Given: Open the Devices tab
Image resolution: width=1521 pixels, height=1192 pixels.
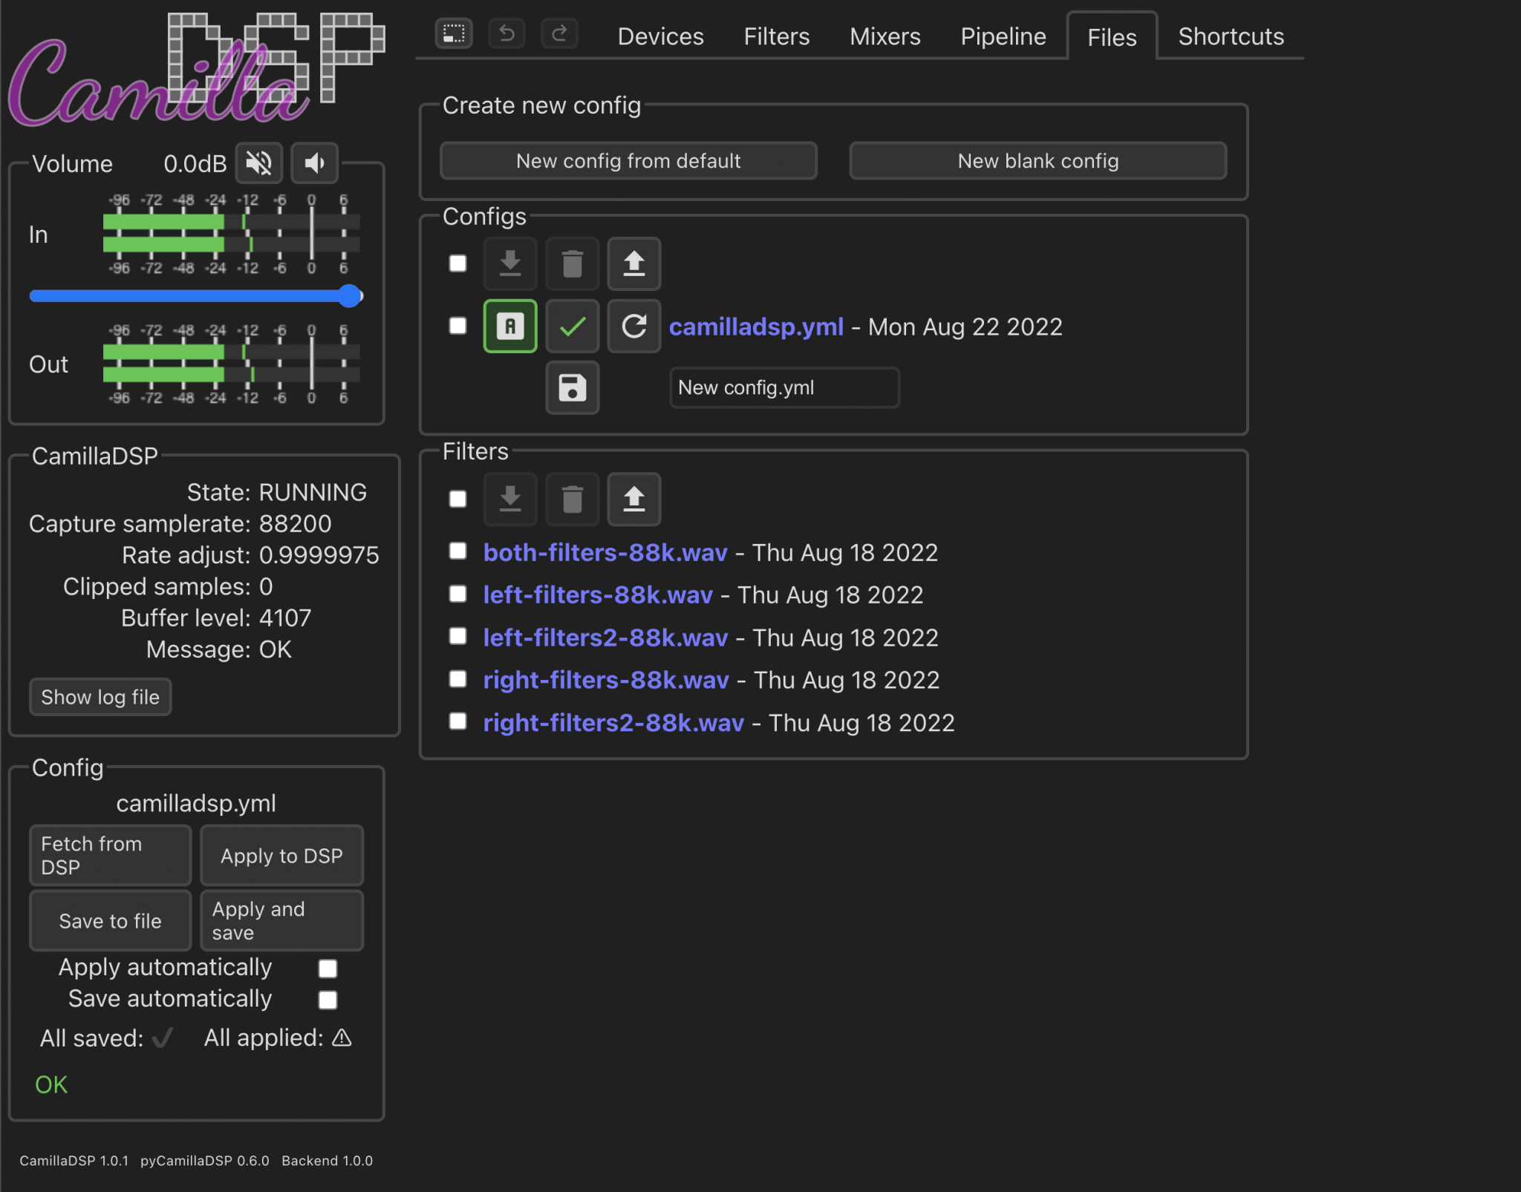Looking at the screenshot, I should coord(660,36).
